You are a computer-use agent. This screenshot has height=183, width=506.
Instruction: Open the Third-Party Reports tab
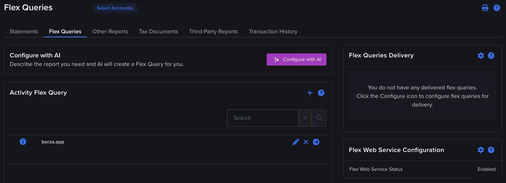point(213,31)
